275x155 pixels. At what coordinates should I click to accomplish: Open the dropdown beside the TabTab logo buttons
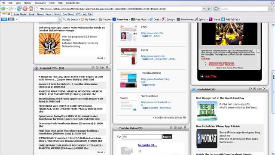pos(17,19)
